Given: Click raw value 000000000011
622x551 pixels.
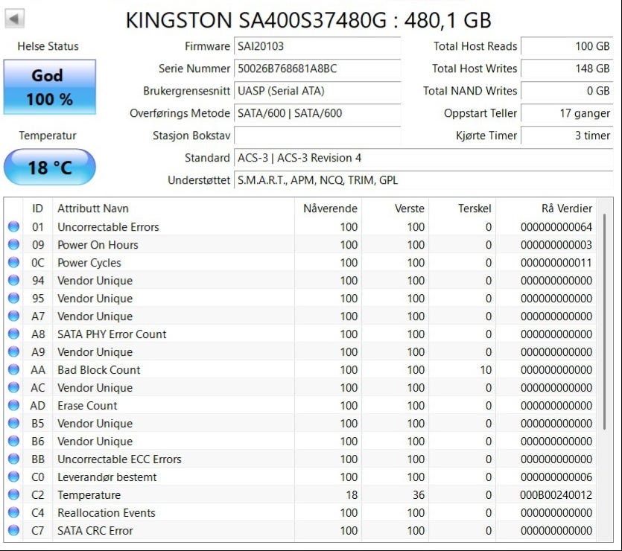Looking at the screenshot, I should (x=556, y=263).
